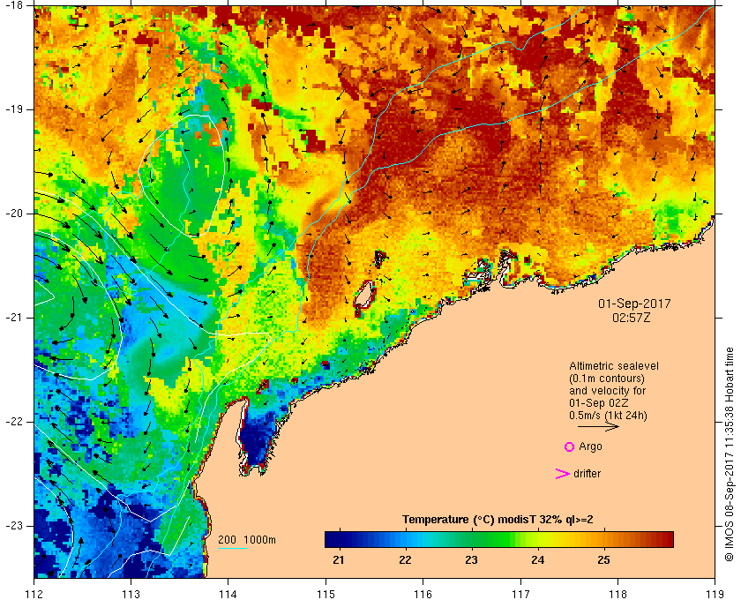
Task: Click the longitude axis label 119
Action: [x=715, y=593]
